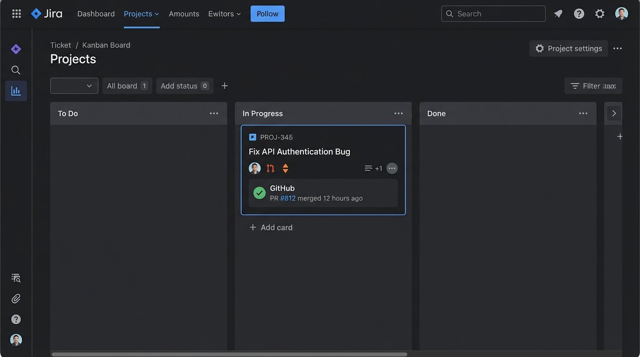Click the branch icon on PROJ-345 card
Screen dimensions: 640x357
270,168
